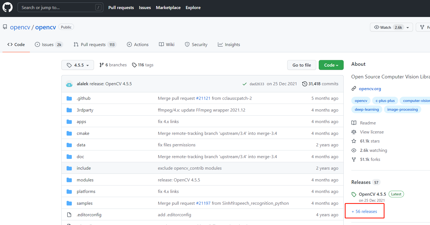Switch to the Issues tab
This screenshot has width=430, height=225.
(49, 44)
